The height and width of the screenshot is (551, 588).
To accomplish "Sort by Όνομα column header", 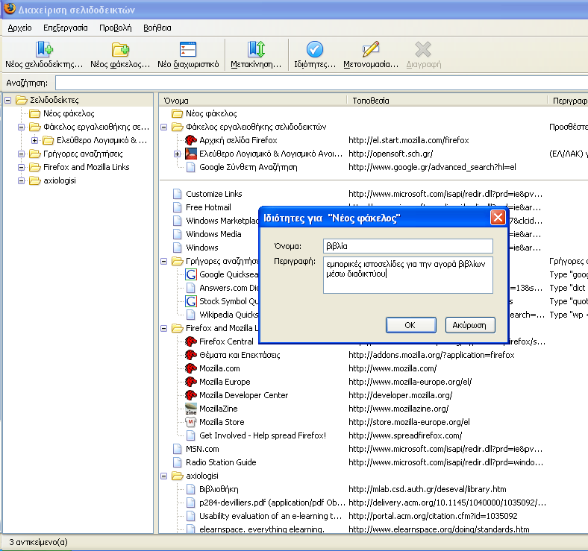I will pyautogui.click(x=254, y=101).
